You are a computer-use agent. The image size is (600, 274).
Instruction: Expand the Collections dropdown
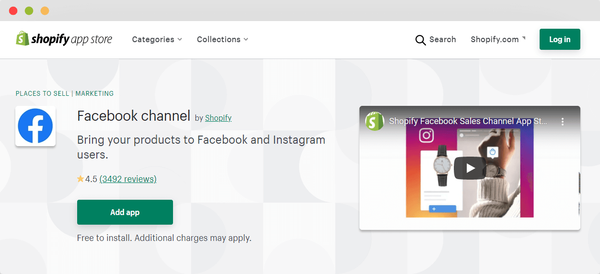coord(222,39)
